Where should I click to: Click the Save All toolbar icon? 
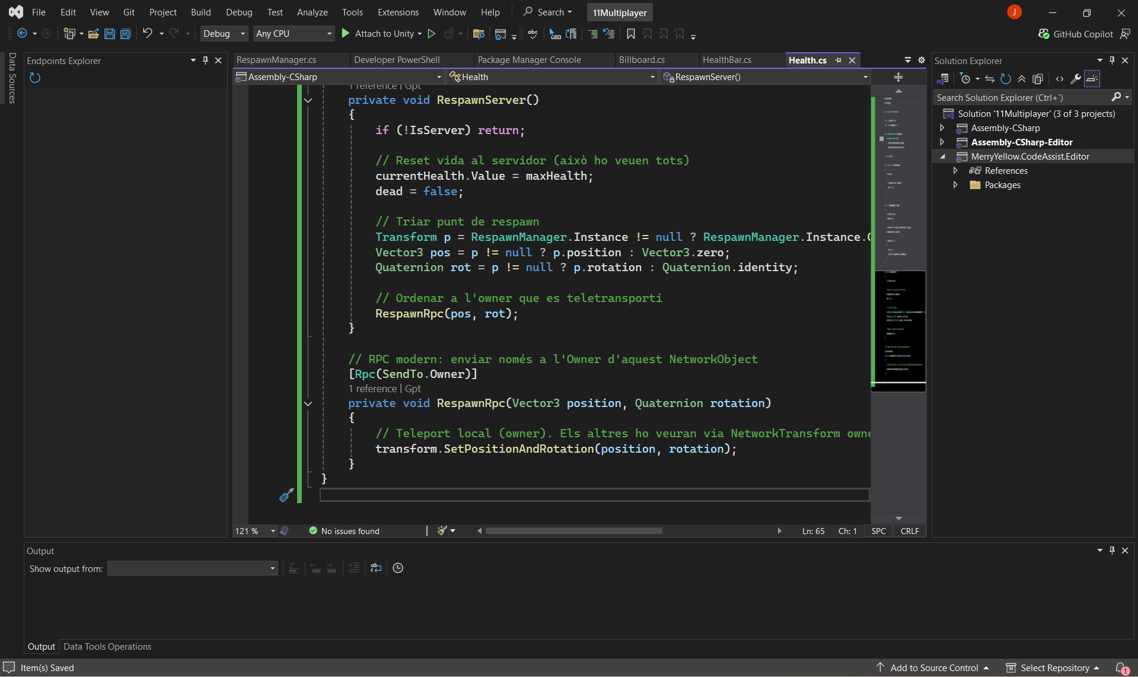126,34
